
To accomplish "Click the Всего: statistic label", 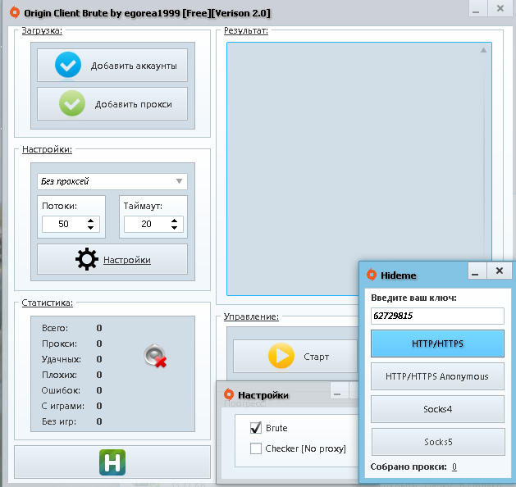I will point(55,328).
